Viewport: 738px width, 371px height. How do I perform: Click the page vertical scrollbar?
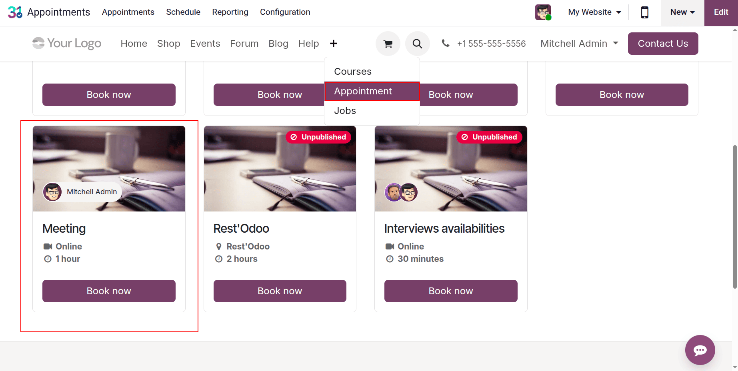click(x=735, y=216)
